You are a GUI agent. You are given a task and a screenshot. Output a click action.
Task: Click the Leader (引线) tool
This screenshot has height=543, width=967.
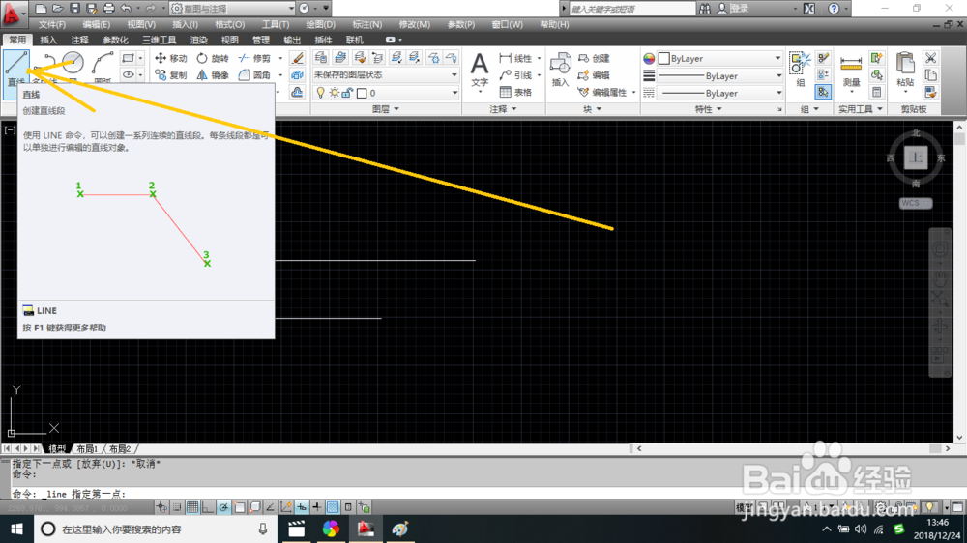click(x=516, y=75)
